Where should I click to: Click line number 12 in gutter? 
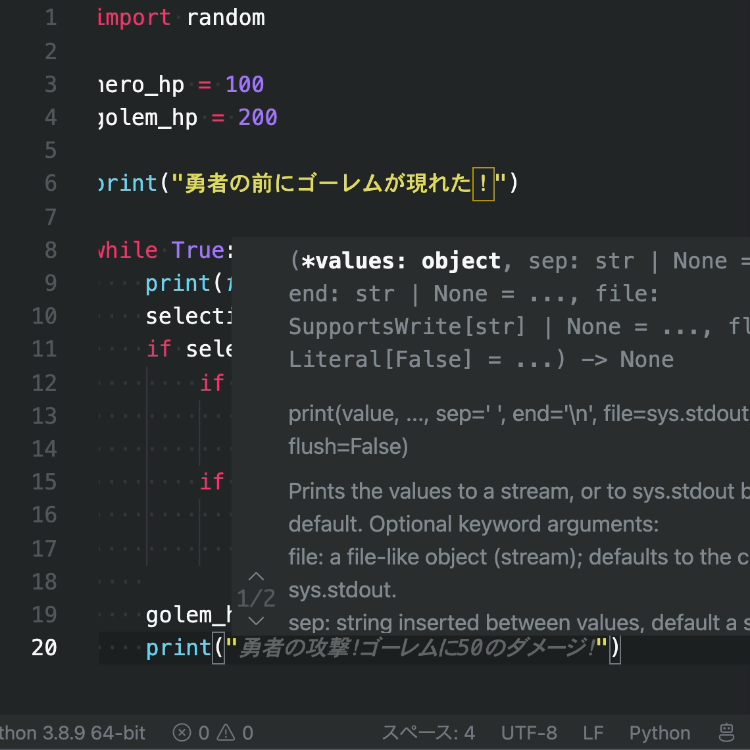coord(44,383)
